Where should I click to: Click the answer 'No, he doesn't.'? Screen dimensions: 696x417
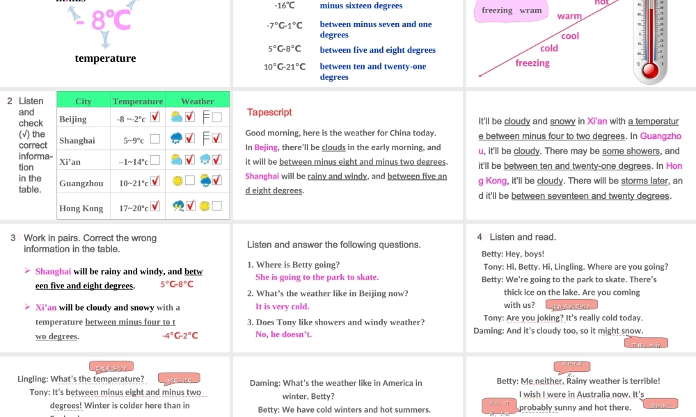284,334
